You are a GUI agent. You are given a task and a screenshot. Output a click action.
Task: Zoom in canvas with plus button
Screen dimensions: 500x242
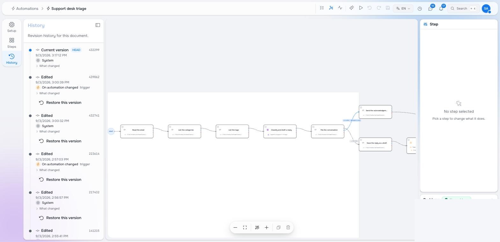(x=267, y=227)
